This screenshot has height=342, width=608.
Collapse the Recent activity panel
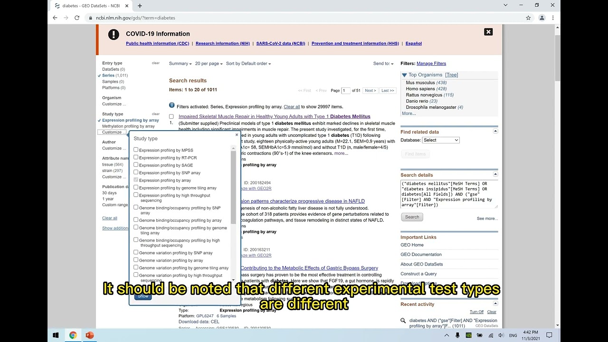pos(495,303)
